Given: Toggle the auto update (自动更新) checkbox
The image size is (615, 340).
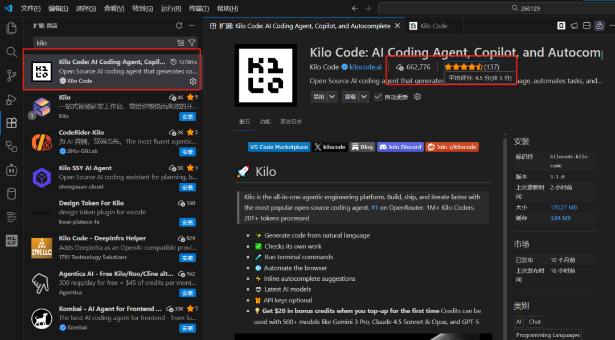Looking at the screenshot, I should [x=378, y=97].
